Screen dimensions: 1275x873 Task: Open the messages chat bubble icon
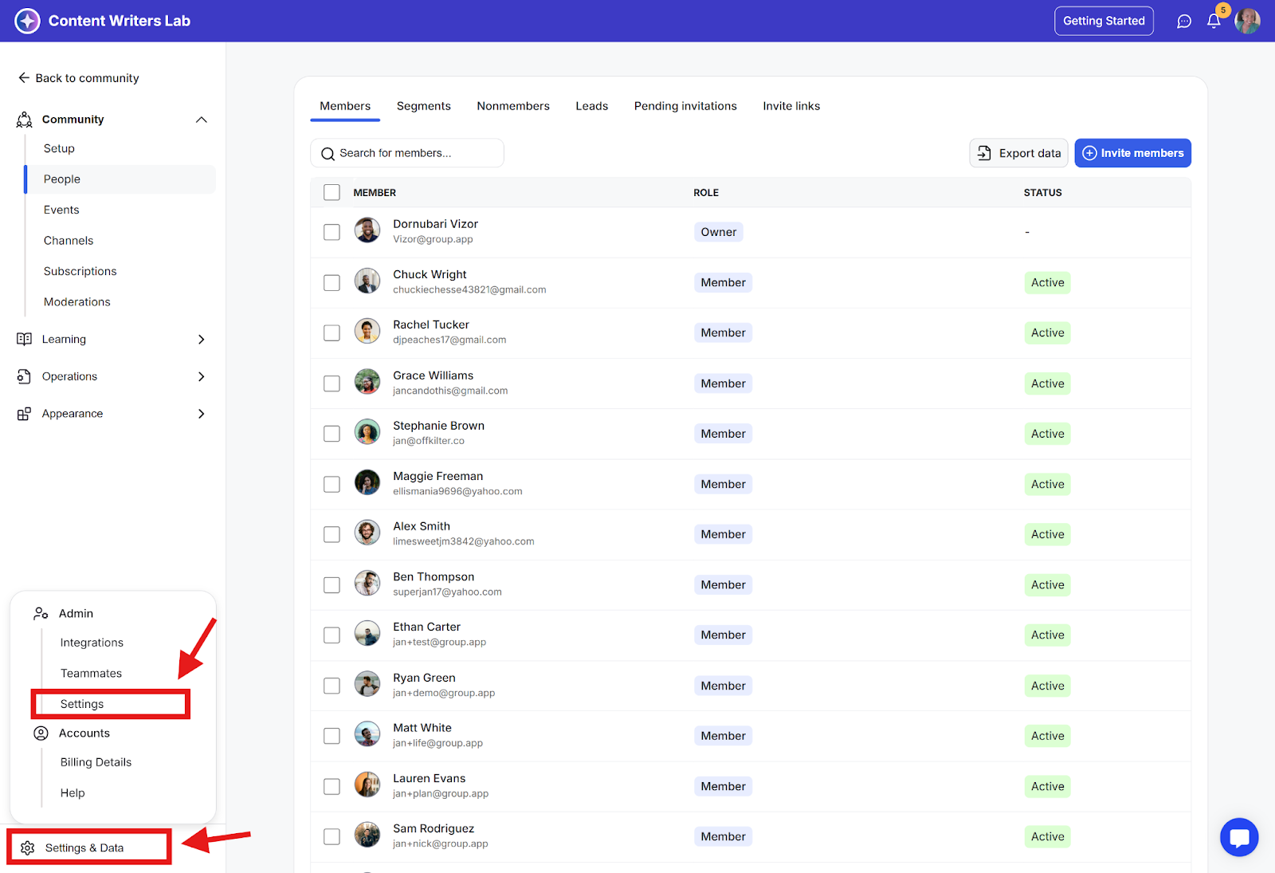1184,22
